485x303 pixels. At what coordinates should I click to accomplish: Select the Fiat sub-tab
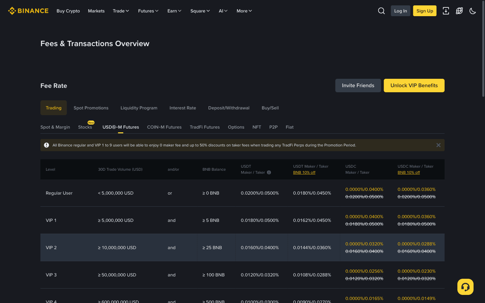point(290,127)
